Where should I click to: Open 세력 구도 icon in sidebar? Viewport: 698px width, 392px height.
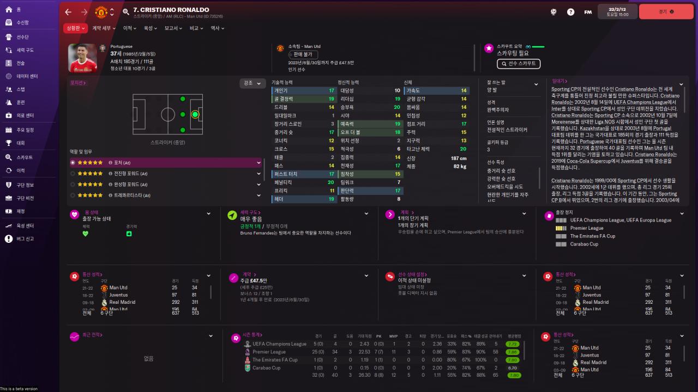(8, 50)
